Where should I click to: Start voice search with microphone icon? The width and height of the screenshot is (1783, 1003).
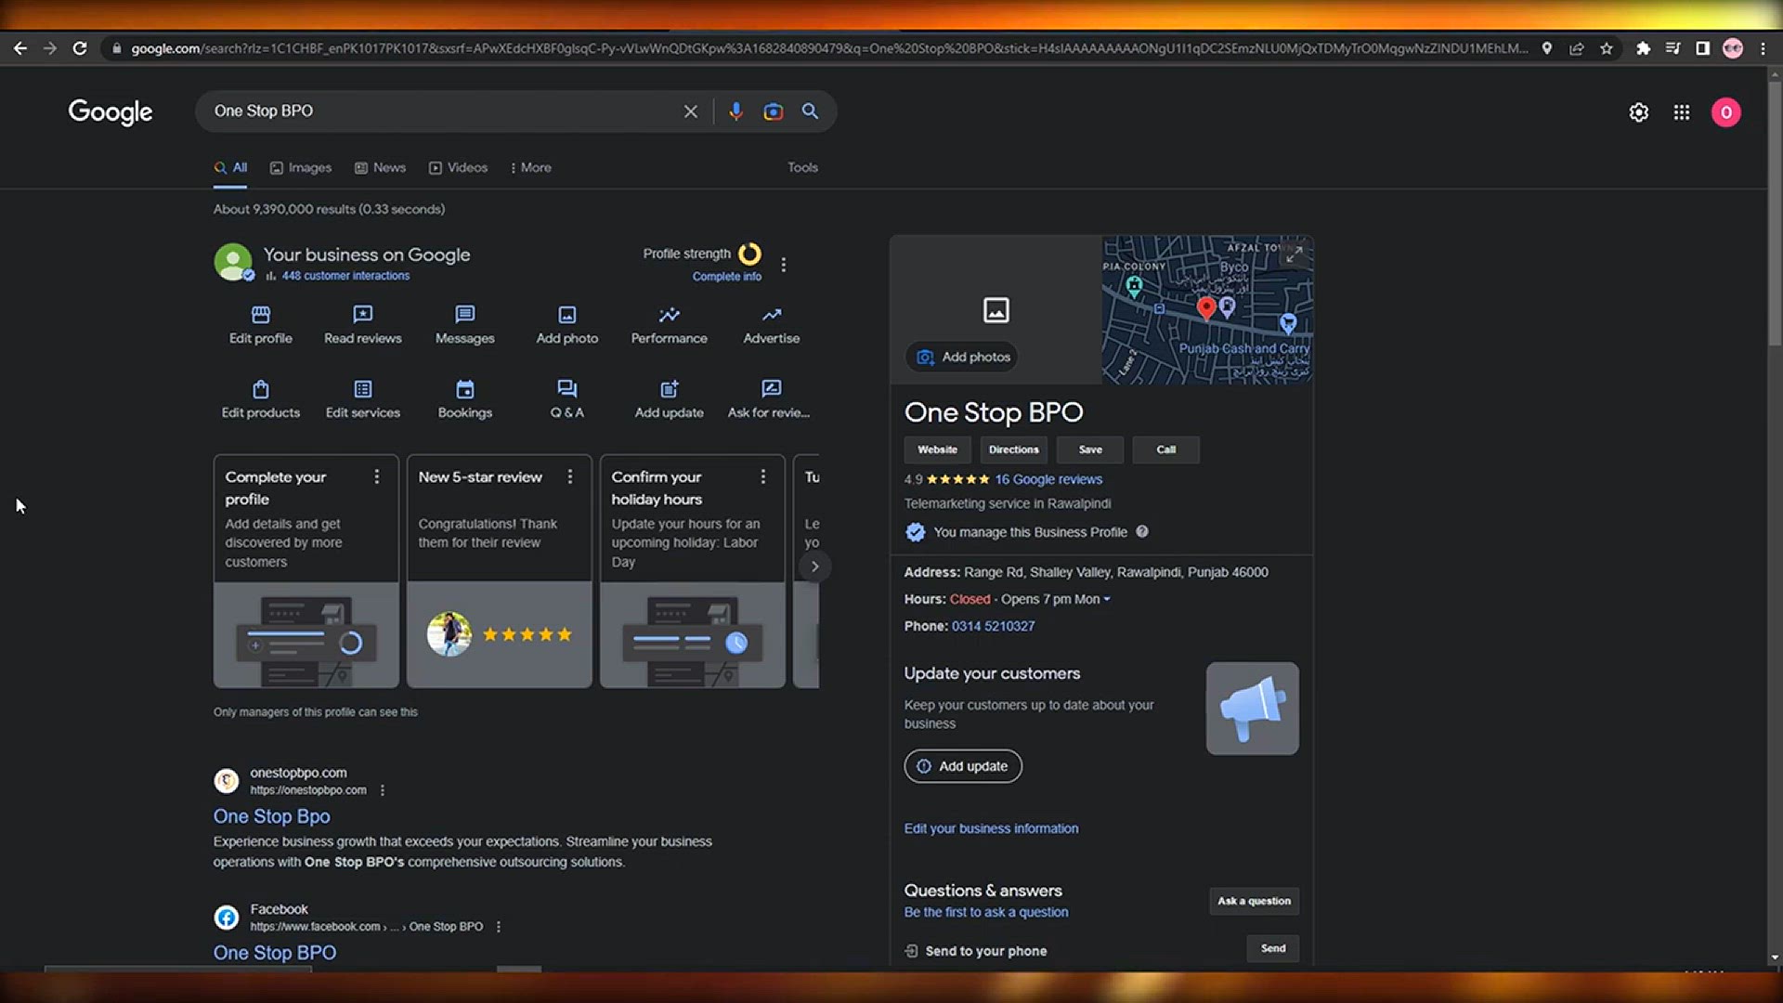tap(735, 111)
